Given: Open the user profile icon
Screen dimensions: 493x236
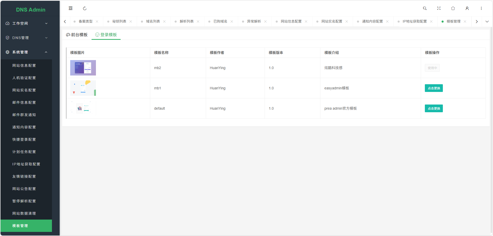Looking at the screenshot, I should click(467, 8).
